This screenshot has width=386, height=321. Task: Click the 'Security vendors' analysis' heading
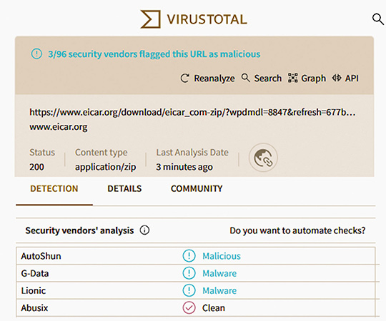click(x=79, y=230)
